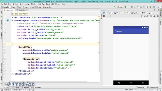Screen dimensions: 162x91
Task: Open the API 26 version dropdown
Action: pos(127,13)
